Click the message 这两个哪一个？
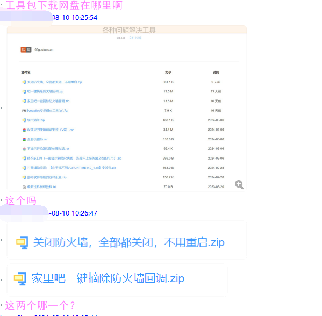 point(40,306)
